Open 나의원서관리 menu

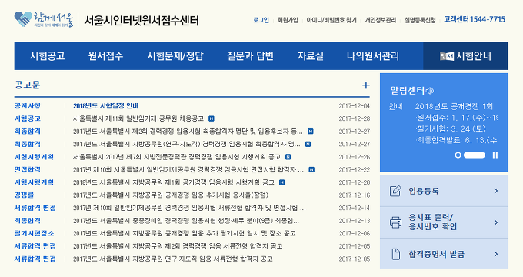point(372,55)
